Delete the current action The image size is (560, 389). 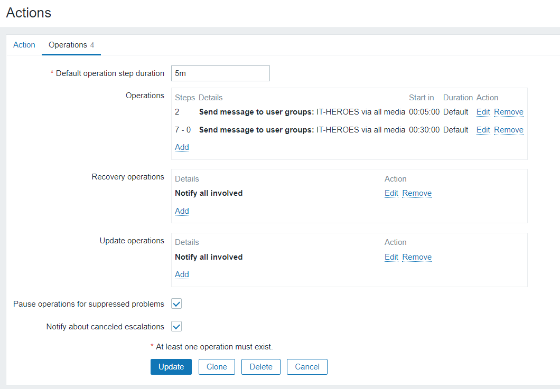coord(261,367)
